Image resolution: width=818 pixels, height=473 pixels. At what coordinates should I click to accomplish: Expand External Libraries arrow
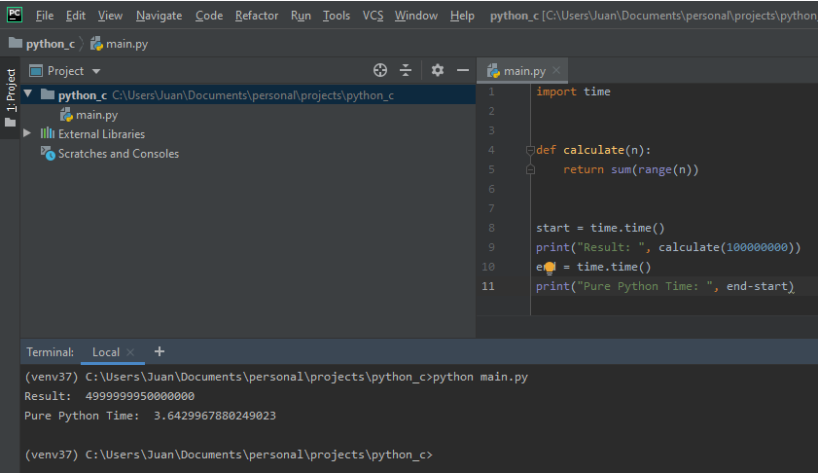pyautogui.click(x=27, y=133)
